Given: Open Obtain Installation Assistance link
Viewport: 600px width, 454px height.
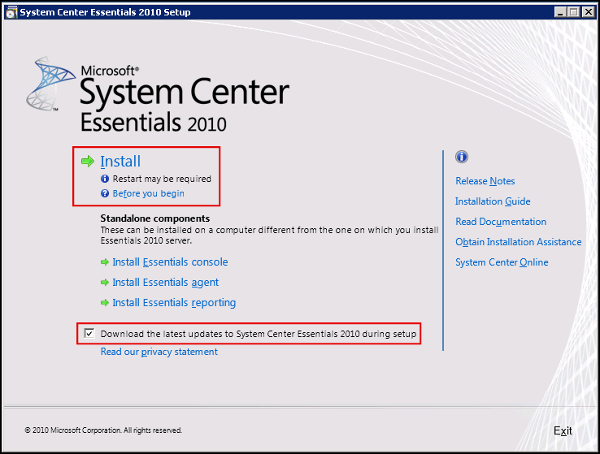Looking at the screenshot, I should [519, 242].
